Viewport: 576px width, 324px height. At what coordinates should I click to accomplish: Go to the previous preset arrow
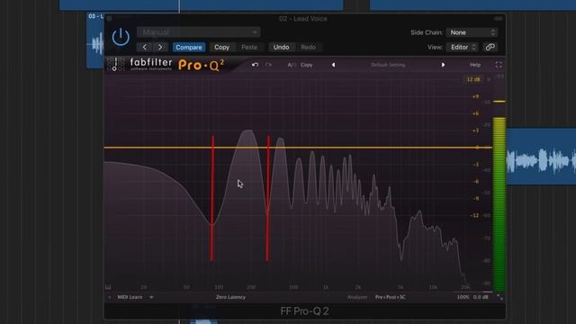pos(145,47)
